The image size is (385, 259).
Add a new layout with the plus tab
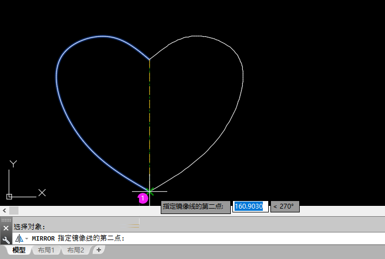(98, 250)
